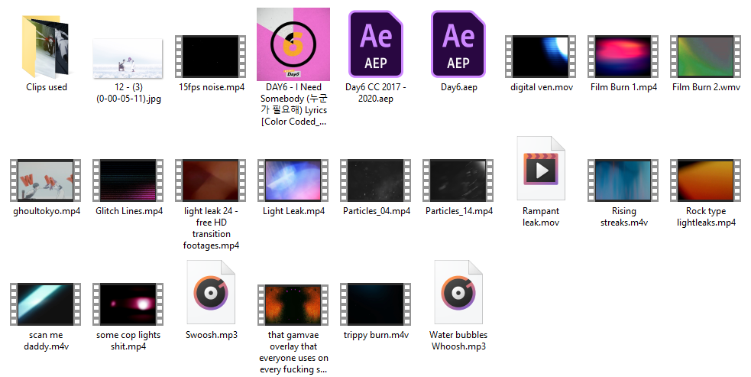
Task: Select the light leak 24 transition footage thumbnail
Action: (211, 180)
